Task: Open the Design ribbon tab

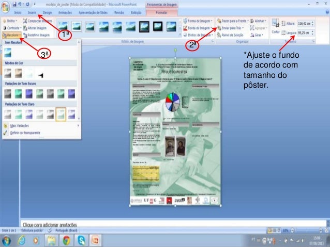Action: tap(47, 11)
